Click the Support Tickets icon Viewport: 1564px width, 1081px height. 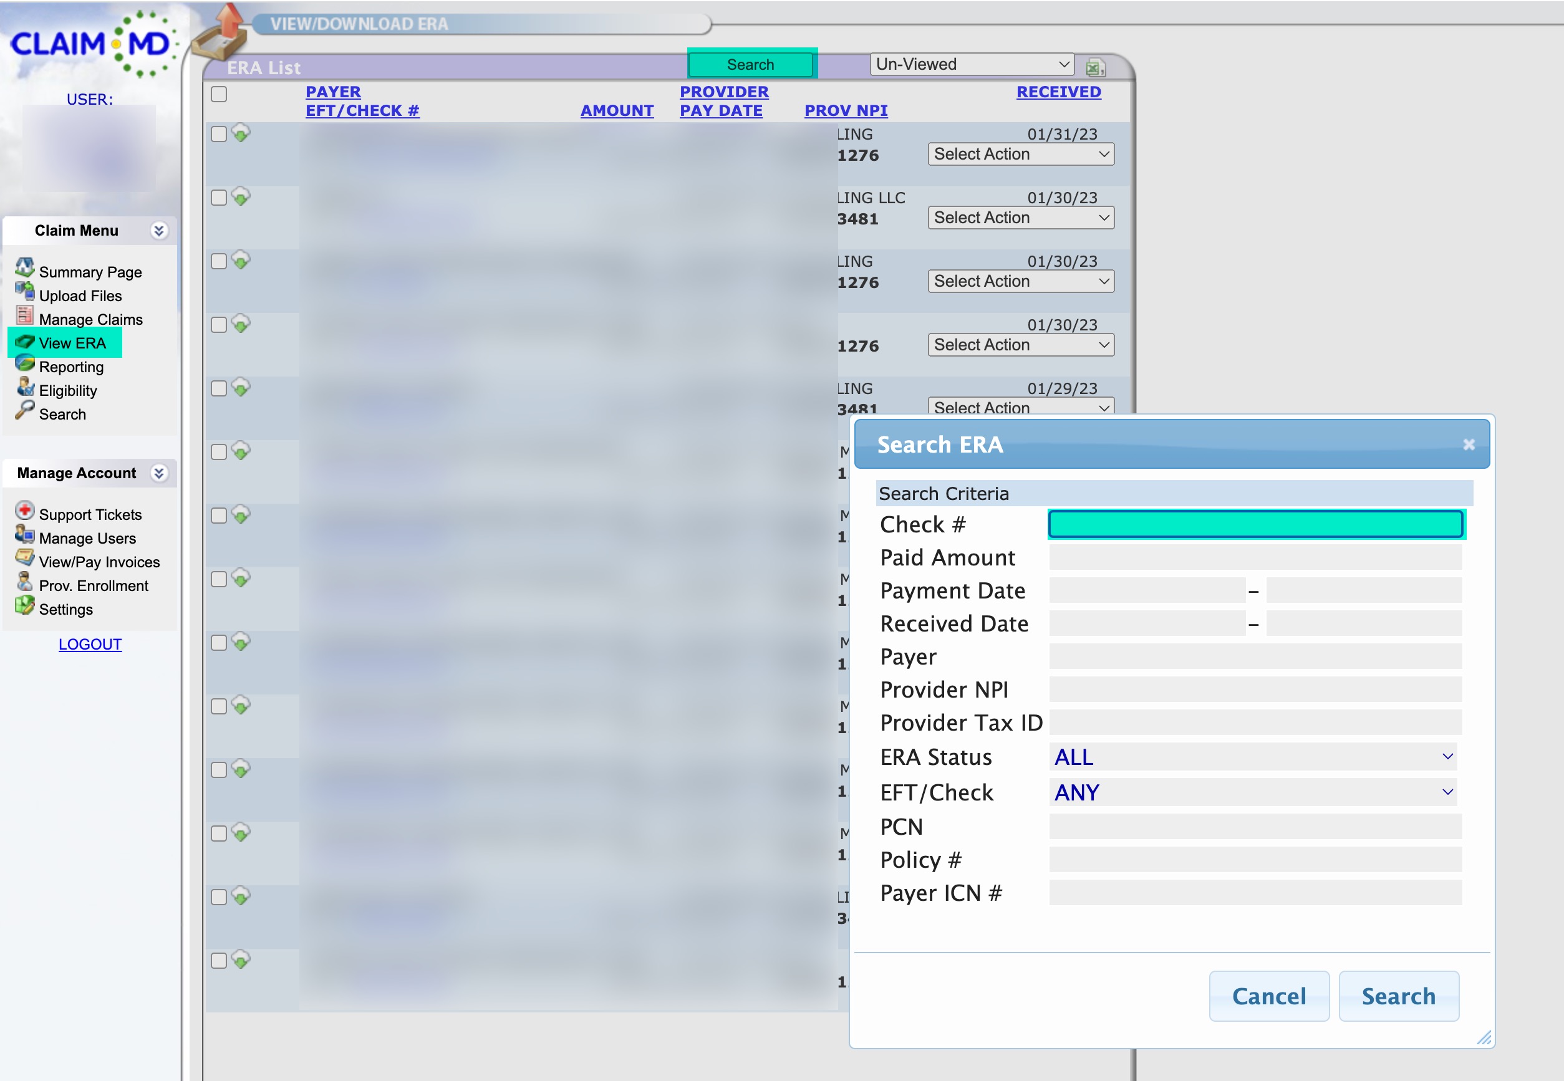pyautogui.click(x=25, y=511)
